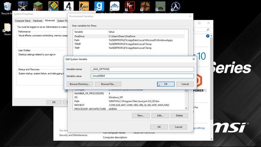Launch the CS:GO desktop shortcut

(x=84, y=7)
